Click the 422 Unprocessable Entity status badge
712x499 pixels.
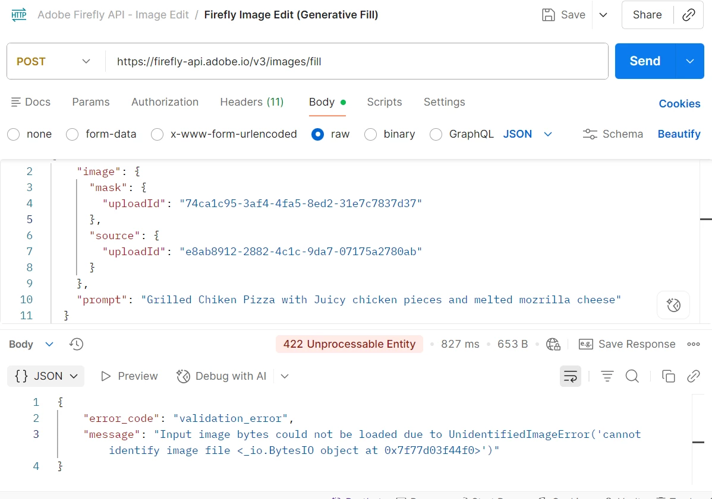349,344
